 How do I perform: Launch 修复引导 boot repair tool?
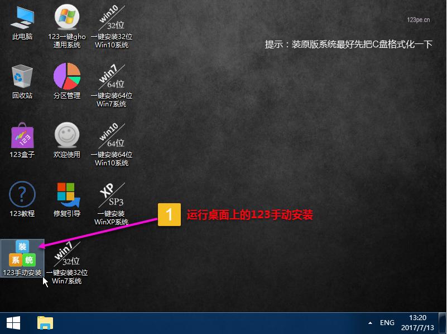click(x=66, y=196)
